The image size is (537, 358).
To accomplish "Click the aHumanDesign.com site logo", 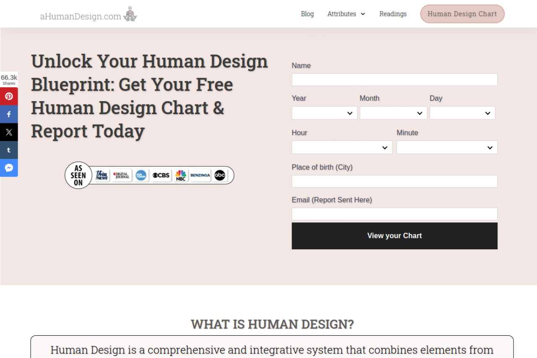I will [89, 15].
